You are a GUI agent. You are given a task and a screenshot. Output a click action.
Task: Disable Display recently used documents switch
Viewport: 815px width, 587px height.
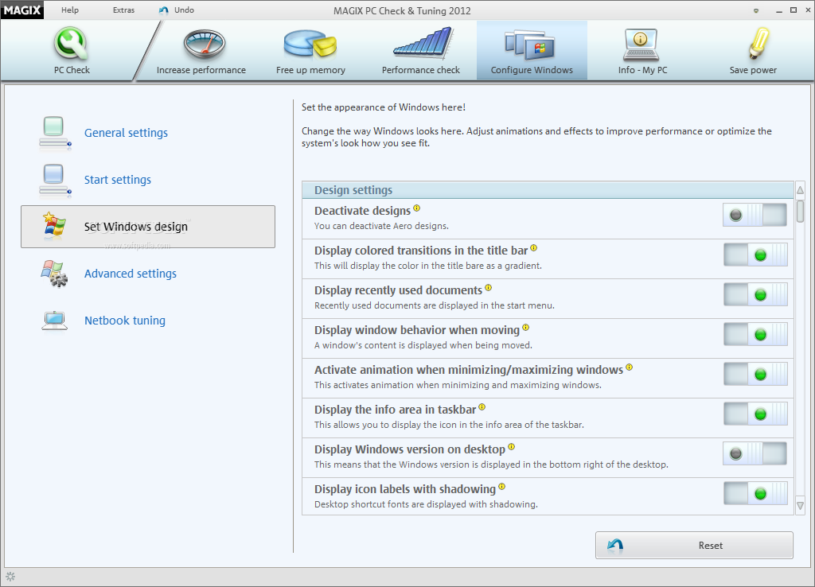755,294
